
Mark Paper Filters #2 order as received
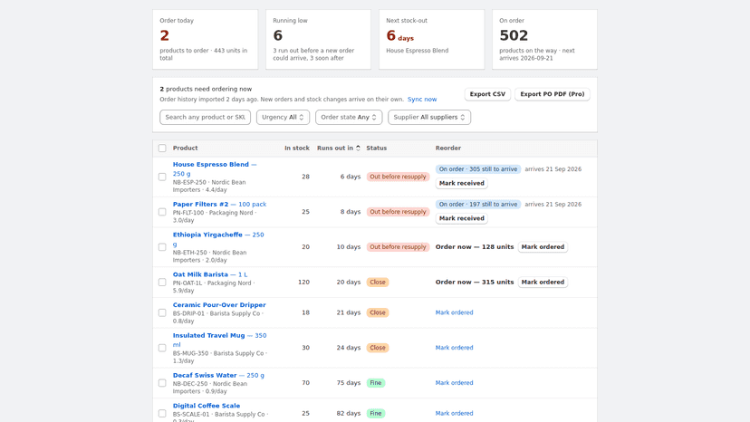[462, 218]
